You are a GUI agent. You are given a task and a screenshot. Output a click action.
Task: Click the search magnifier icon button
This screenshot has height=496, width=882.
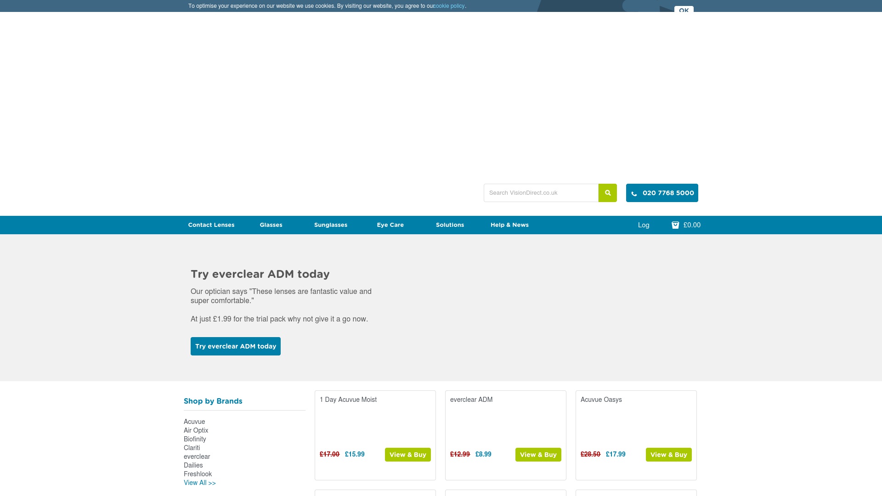(607, 193)
